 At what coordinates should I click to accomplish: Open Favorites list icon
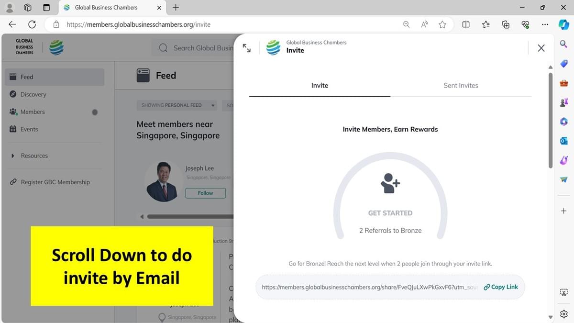[x=486, y=24]
